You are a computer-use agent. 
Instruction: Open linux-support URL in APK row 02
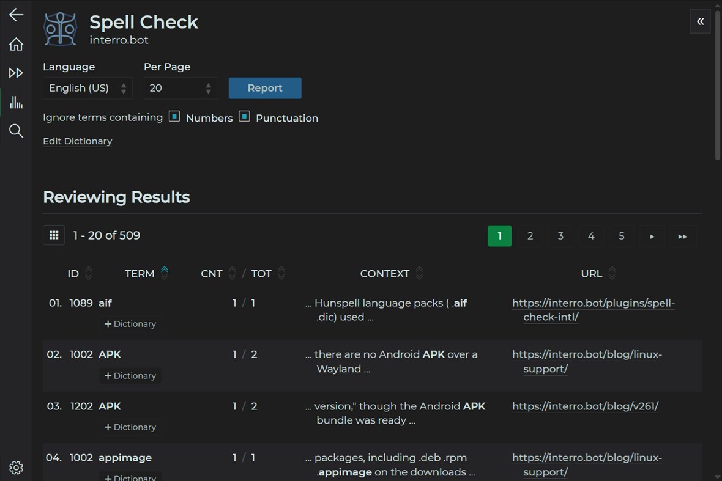point(587,361)
